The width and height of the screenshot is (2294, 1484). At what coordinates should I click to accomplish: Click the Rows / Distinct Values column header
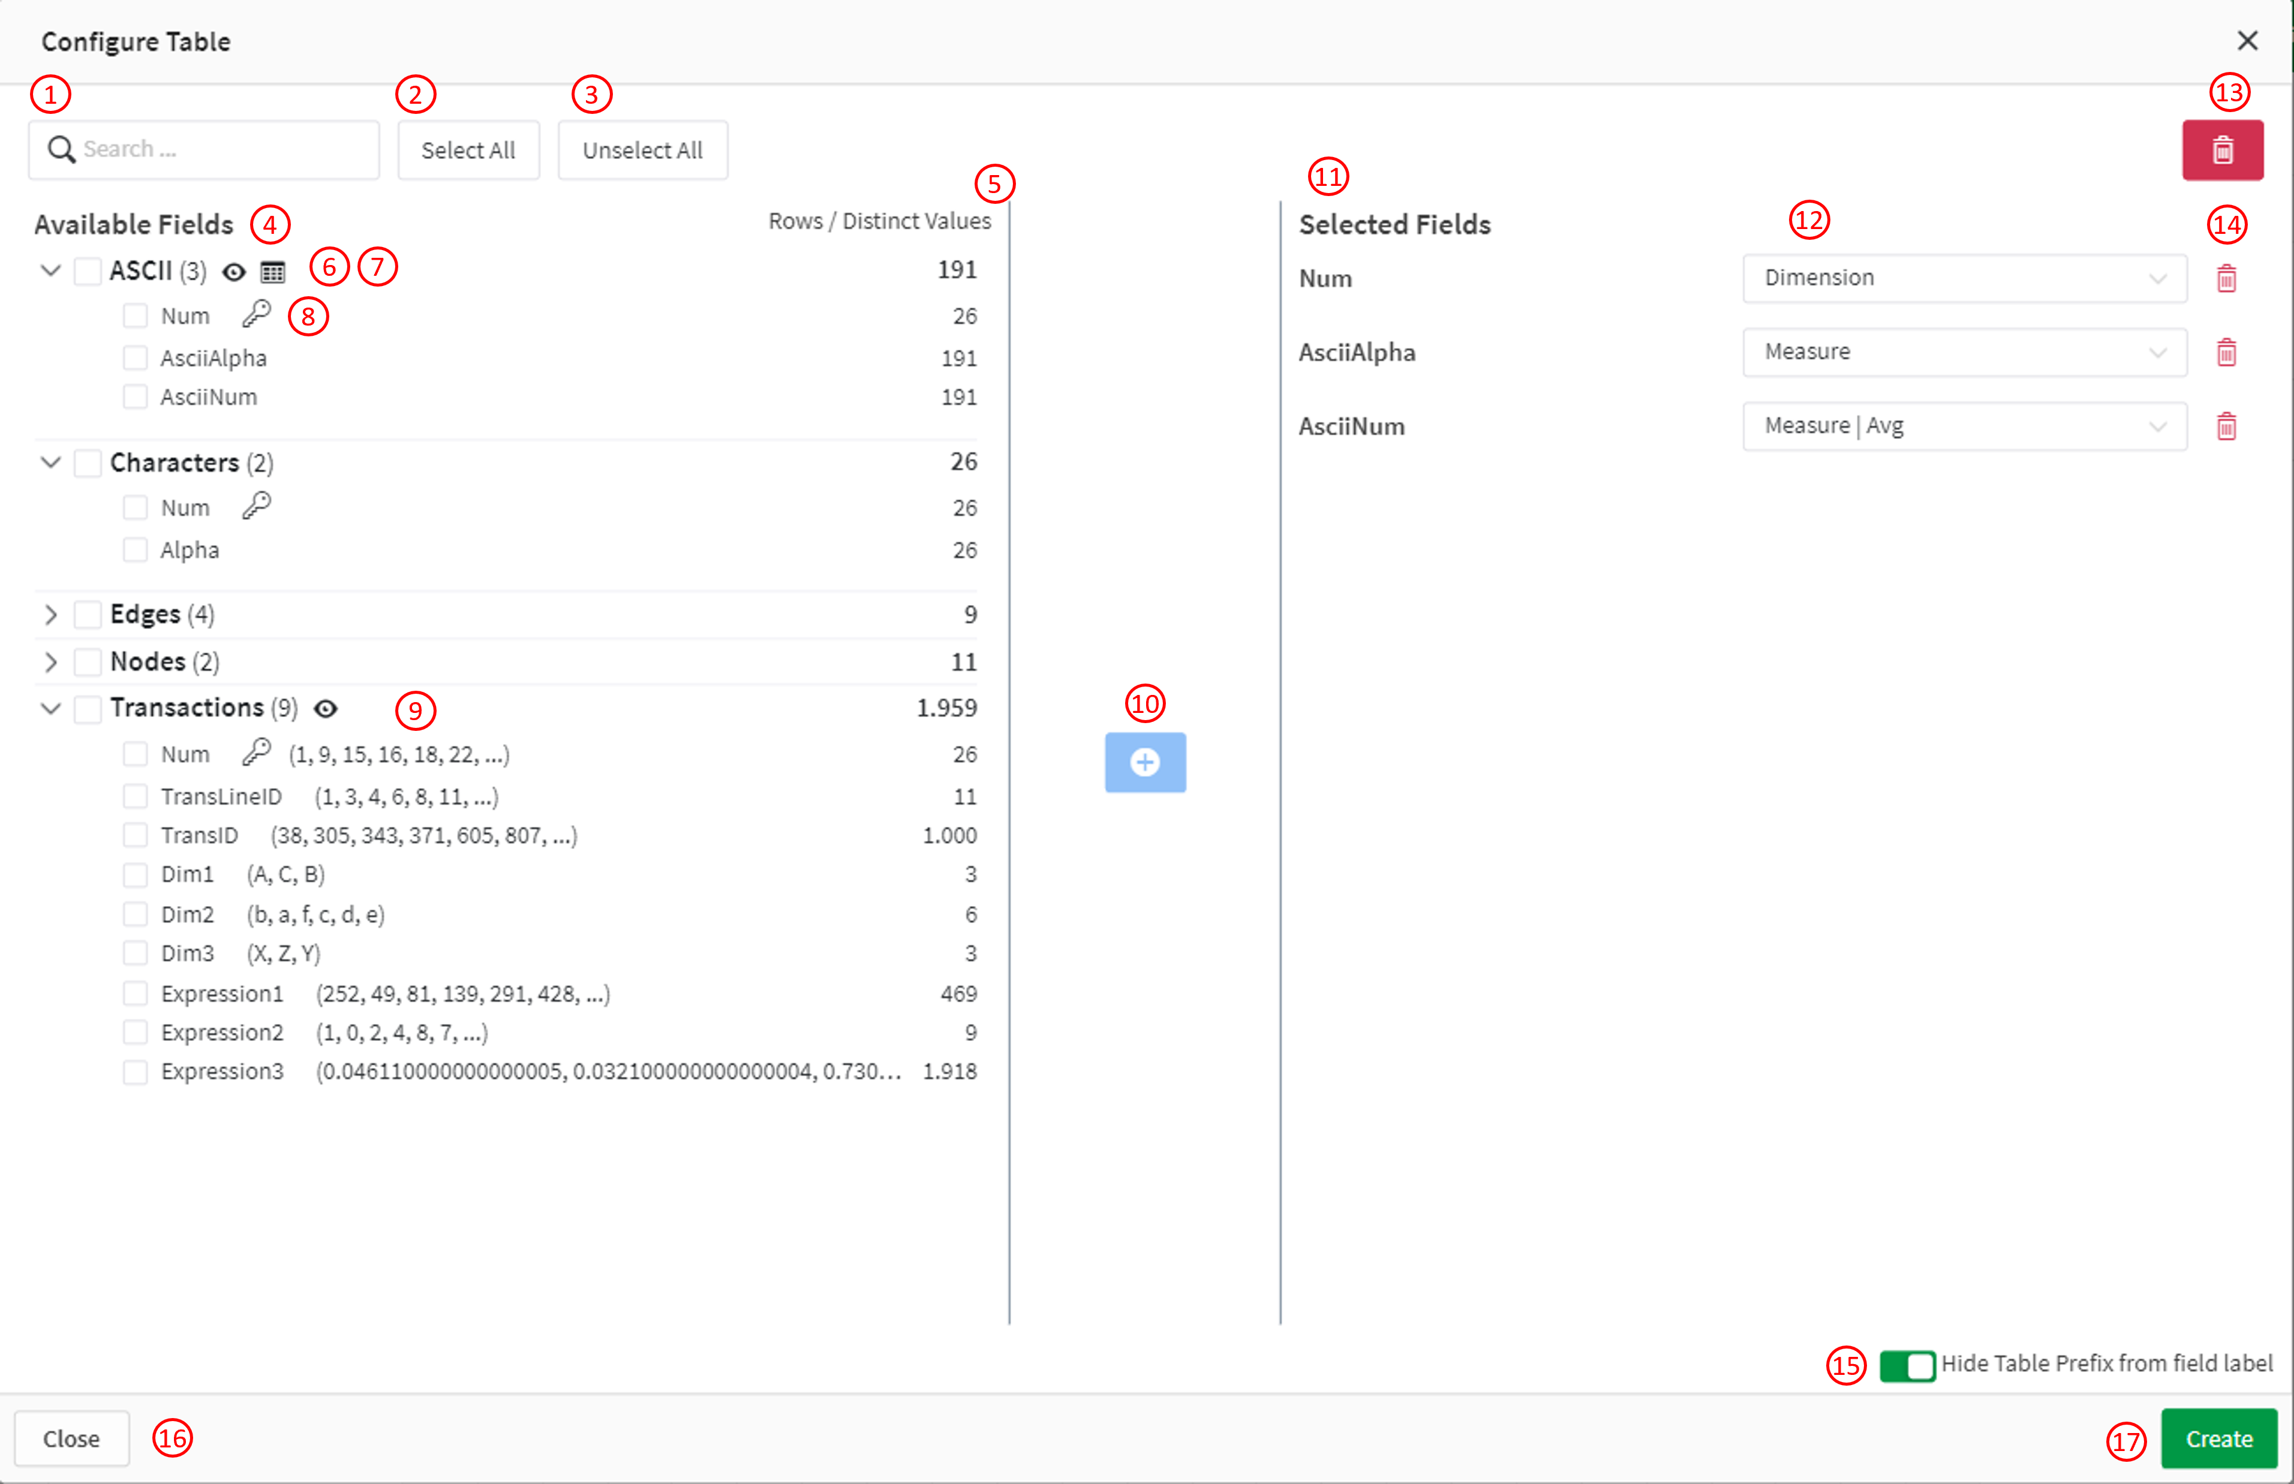click(x=879, y=222)
